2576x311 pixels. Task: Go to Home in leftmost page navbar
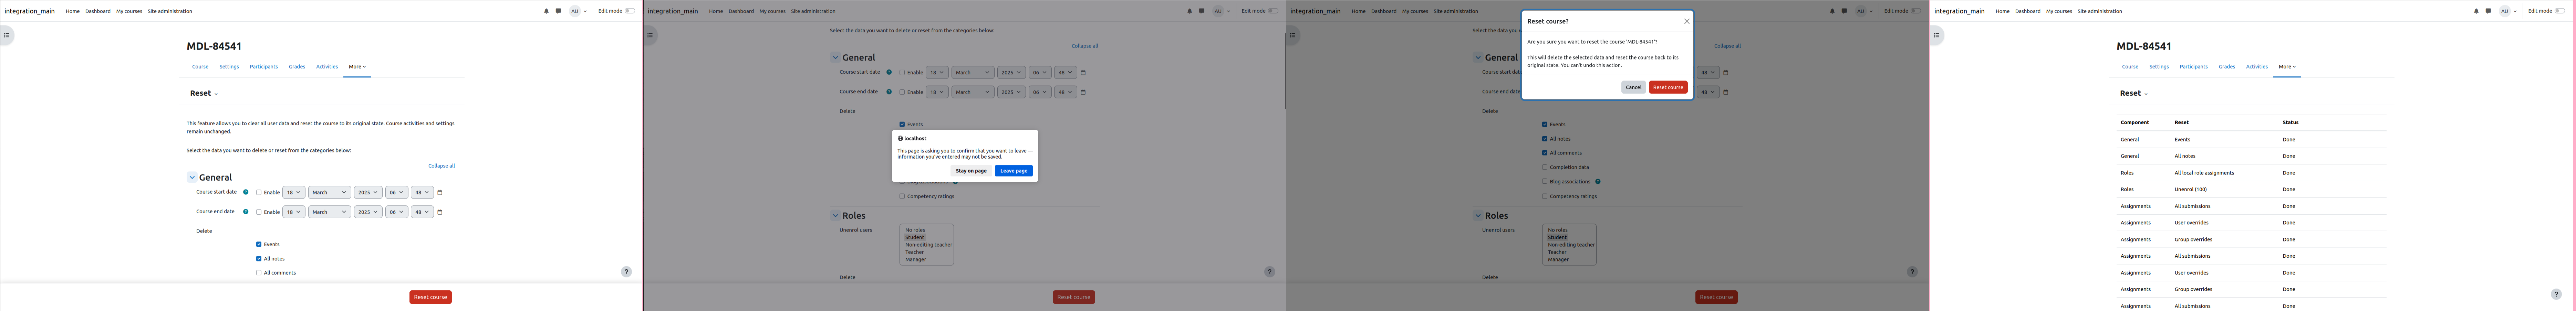pos(73,11)
